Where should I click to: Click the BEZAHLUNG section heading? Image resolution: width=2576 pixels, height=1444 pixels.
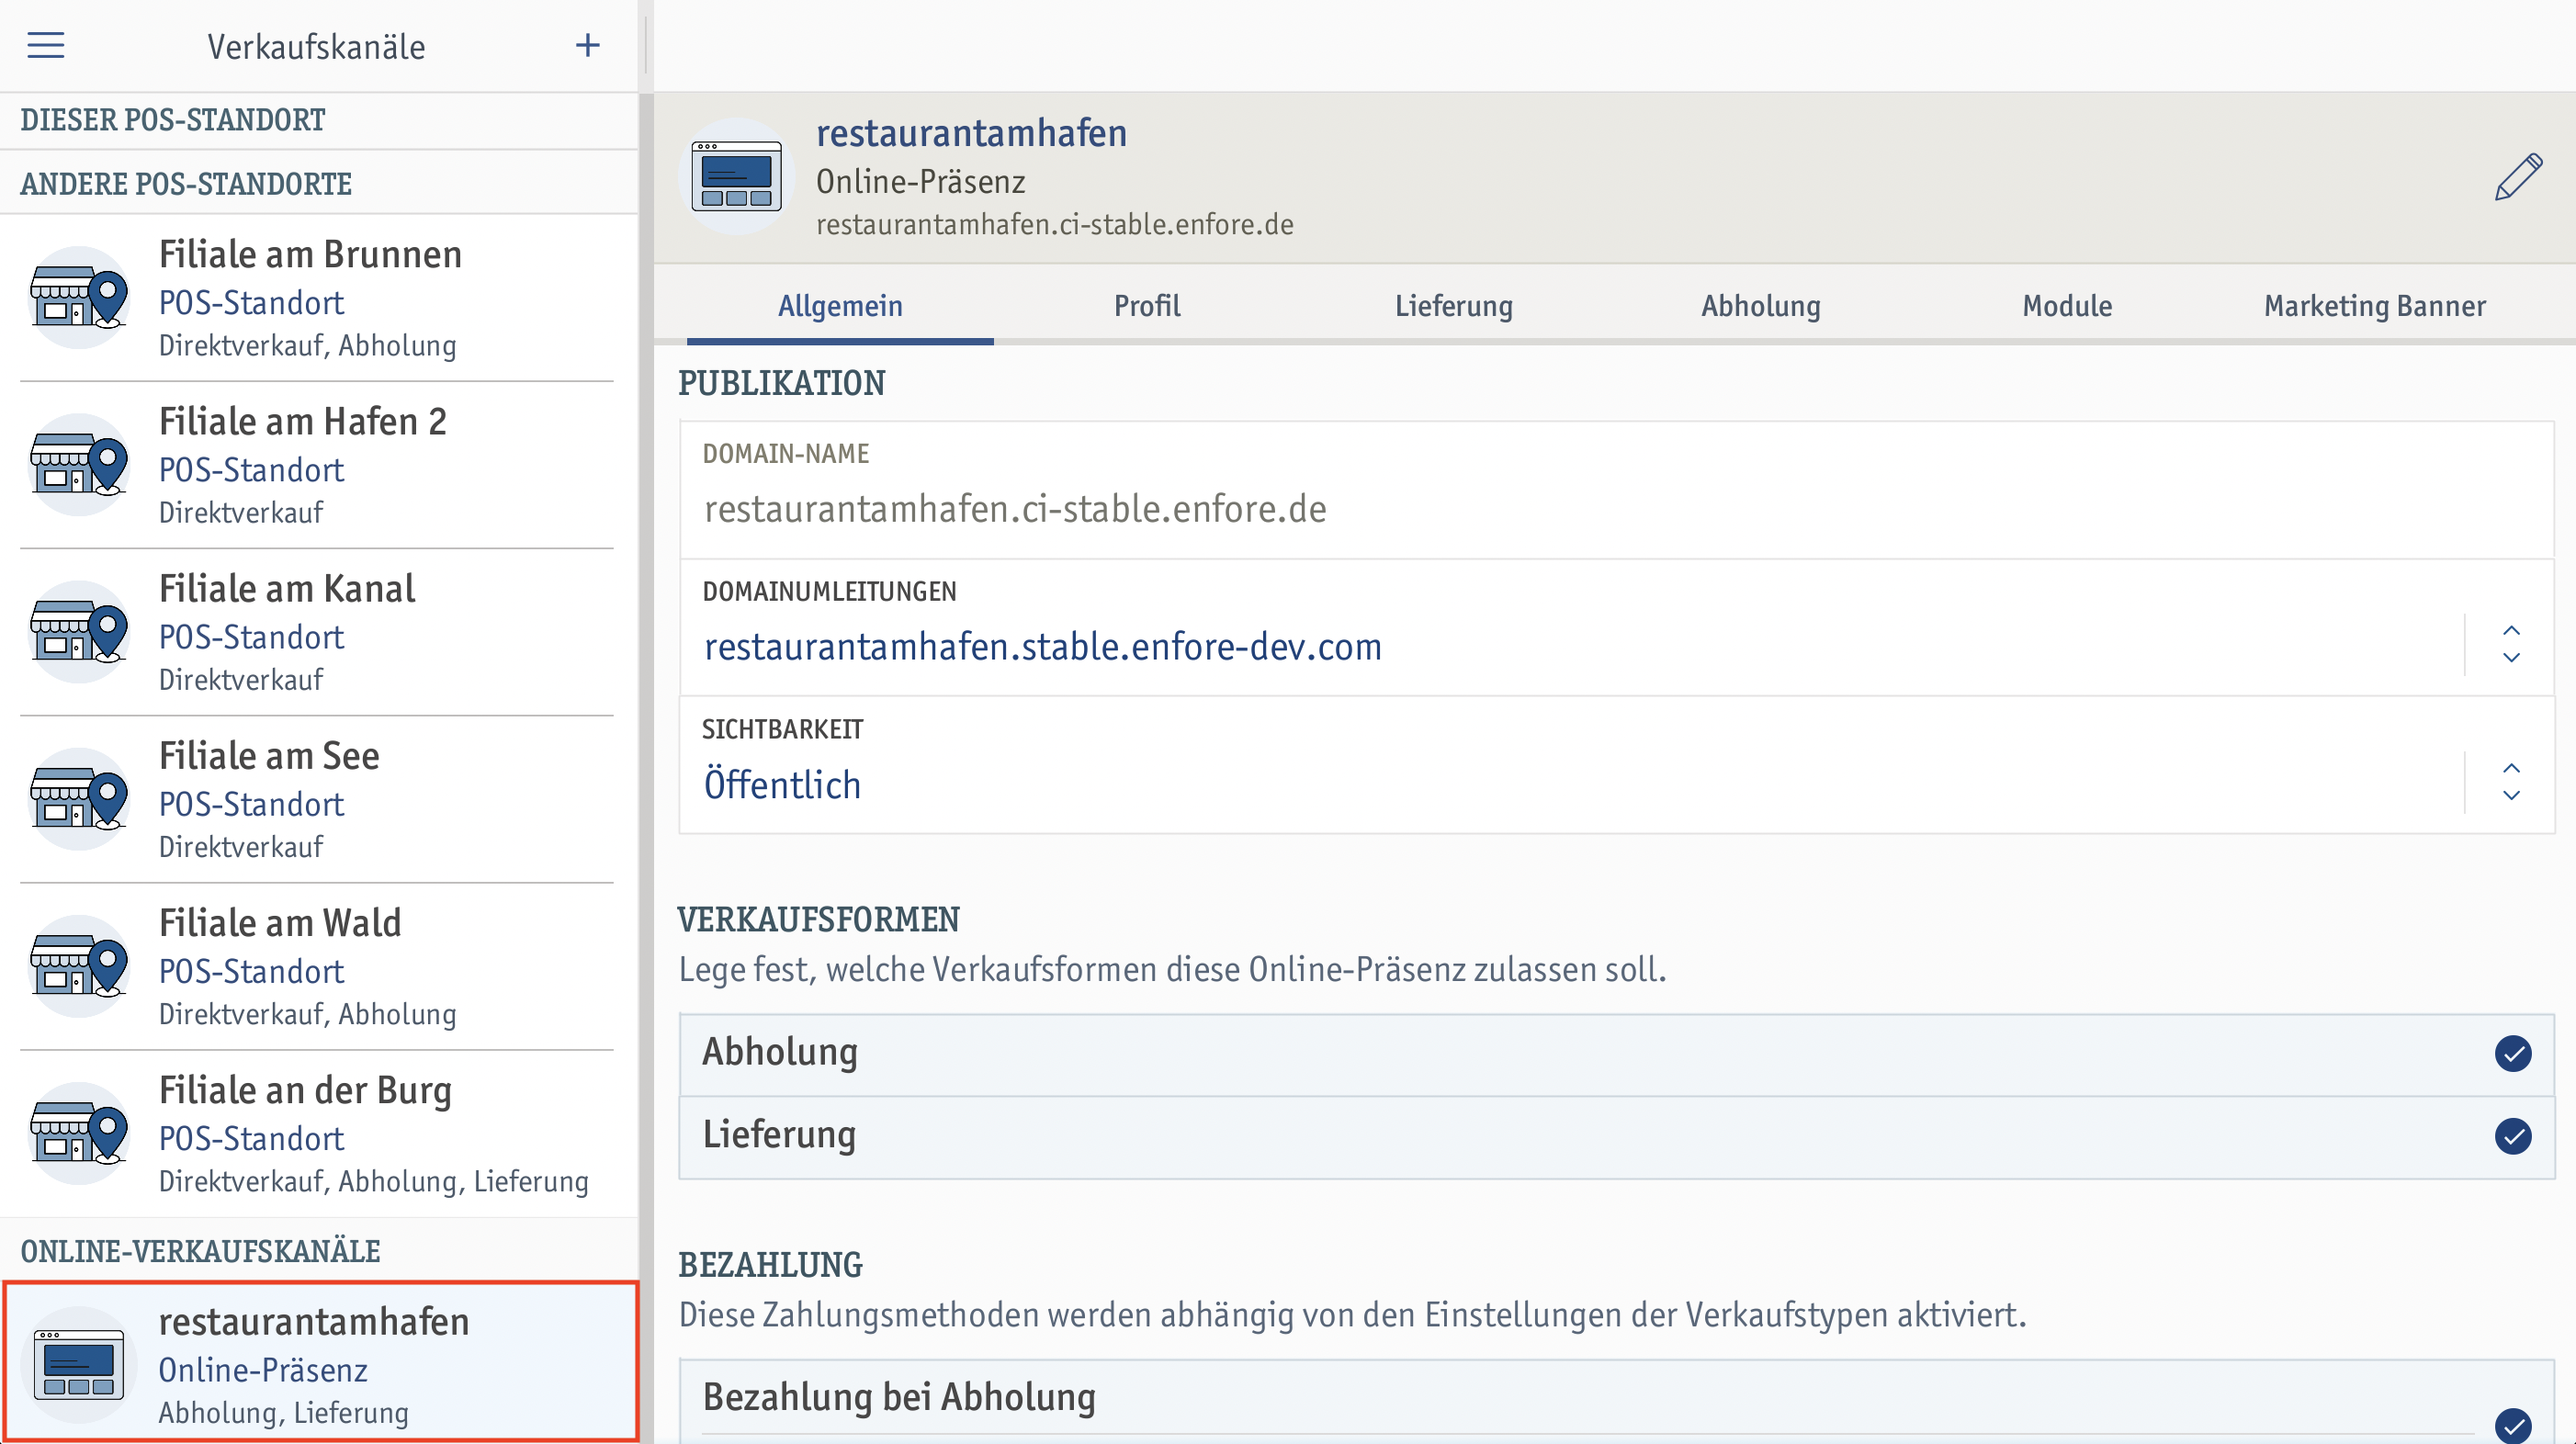click(x=770, y=1265)
